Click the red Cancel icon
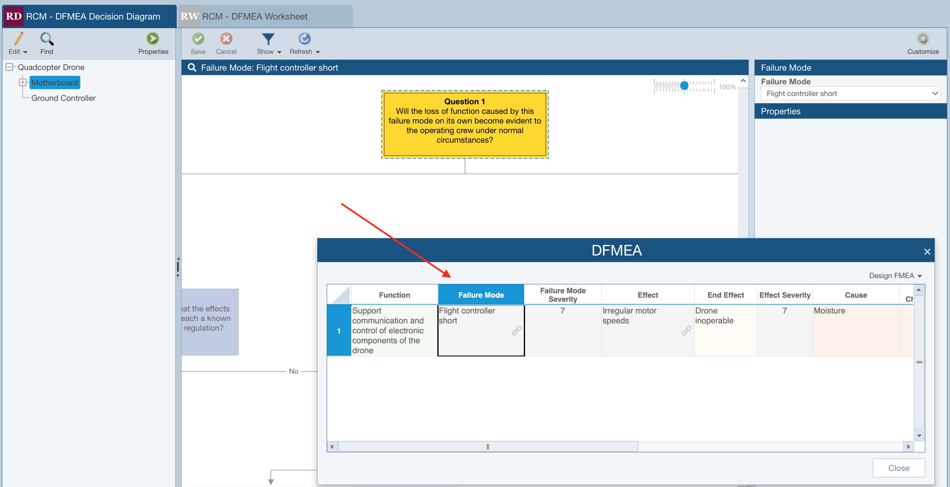The width and height of the screenshot is (950, 487). tap(226, 39)
